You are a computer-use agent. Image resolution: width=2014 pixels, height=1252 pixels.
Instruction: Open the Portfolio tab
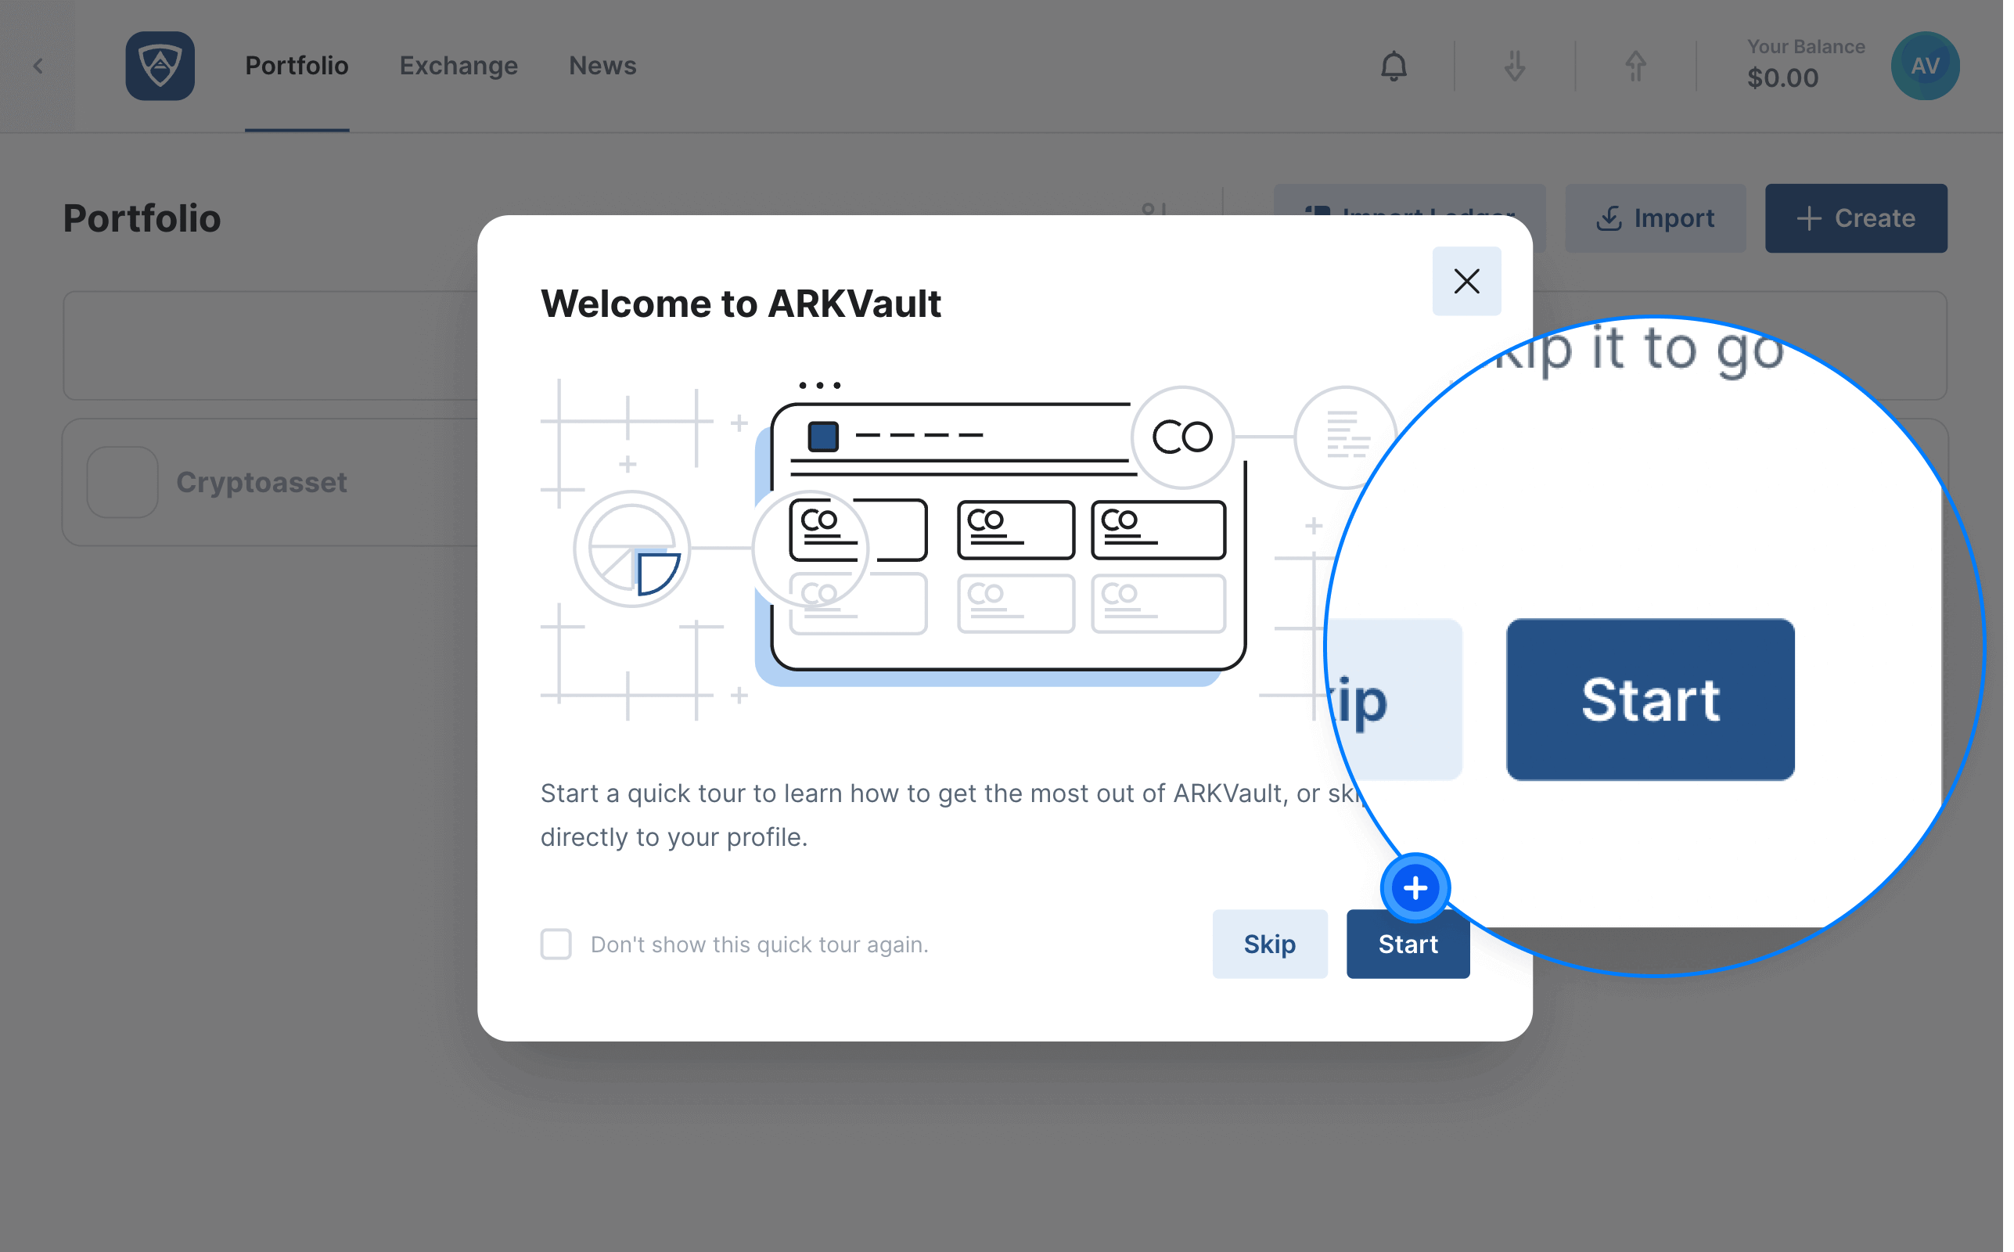298,67
